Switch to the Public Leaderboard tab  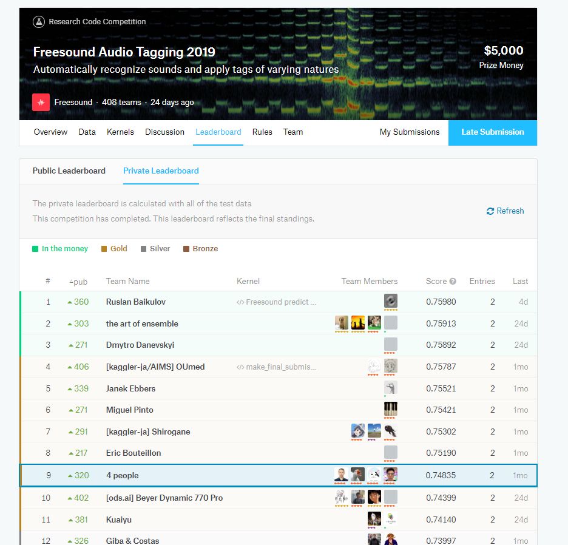point(69,171)
